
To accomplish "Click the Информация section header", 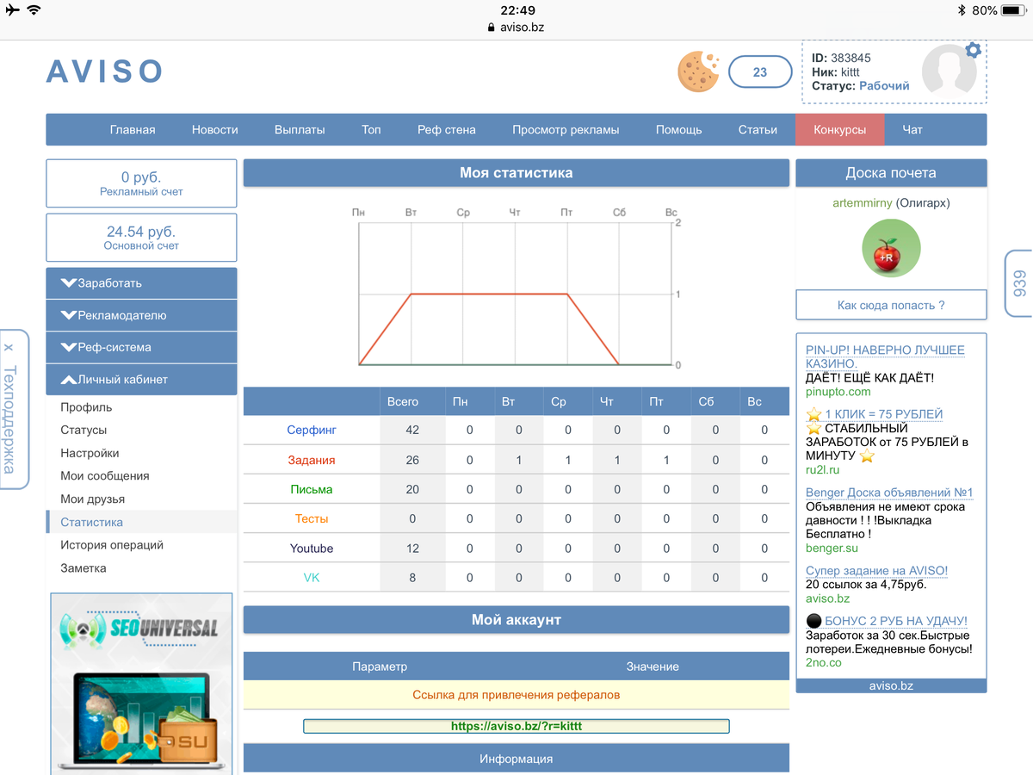I will click(516, 759).
